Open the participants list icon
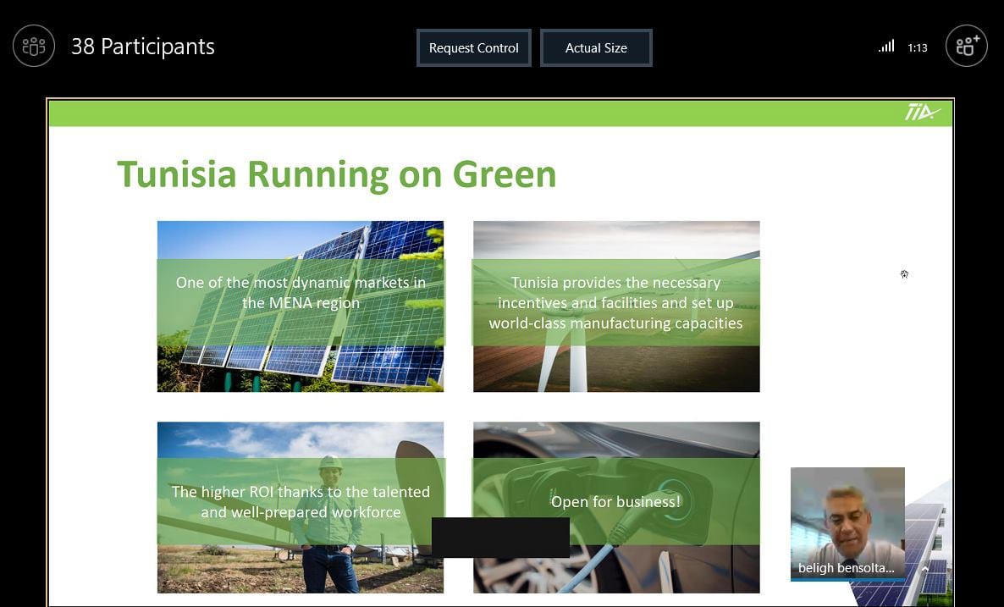This screenshot has height=607, width=1004. (34, 46)
